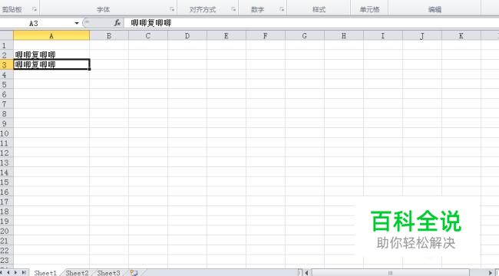
Task: Click the insert new worksheet icon
Action: click(134, 273)
